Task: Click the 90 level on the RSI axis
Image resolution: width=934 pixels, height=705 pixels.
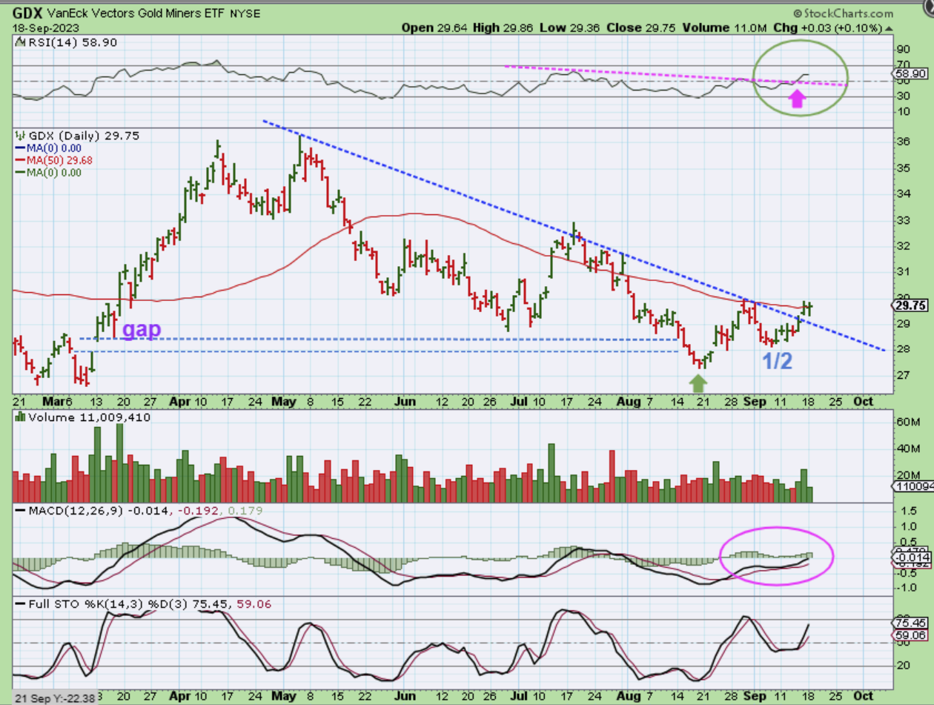Action: [903, 50]
